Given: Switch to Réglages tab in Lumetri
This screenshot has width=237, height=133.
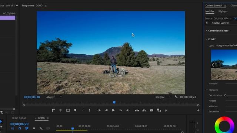Looking at the screenshot, I should (223, 11).
